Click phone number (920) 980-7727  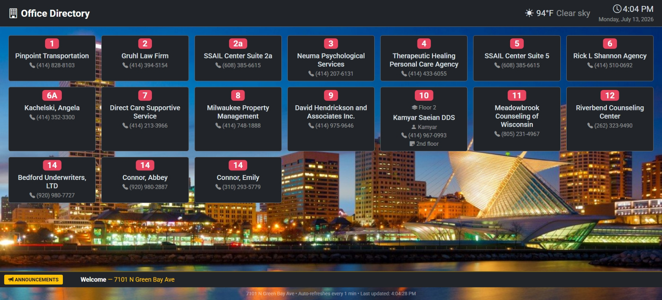[55, 196]
